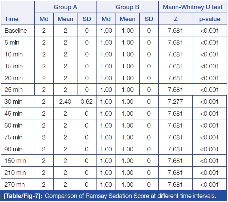Select the Md header under Group A

pos(44,19)
